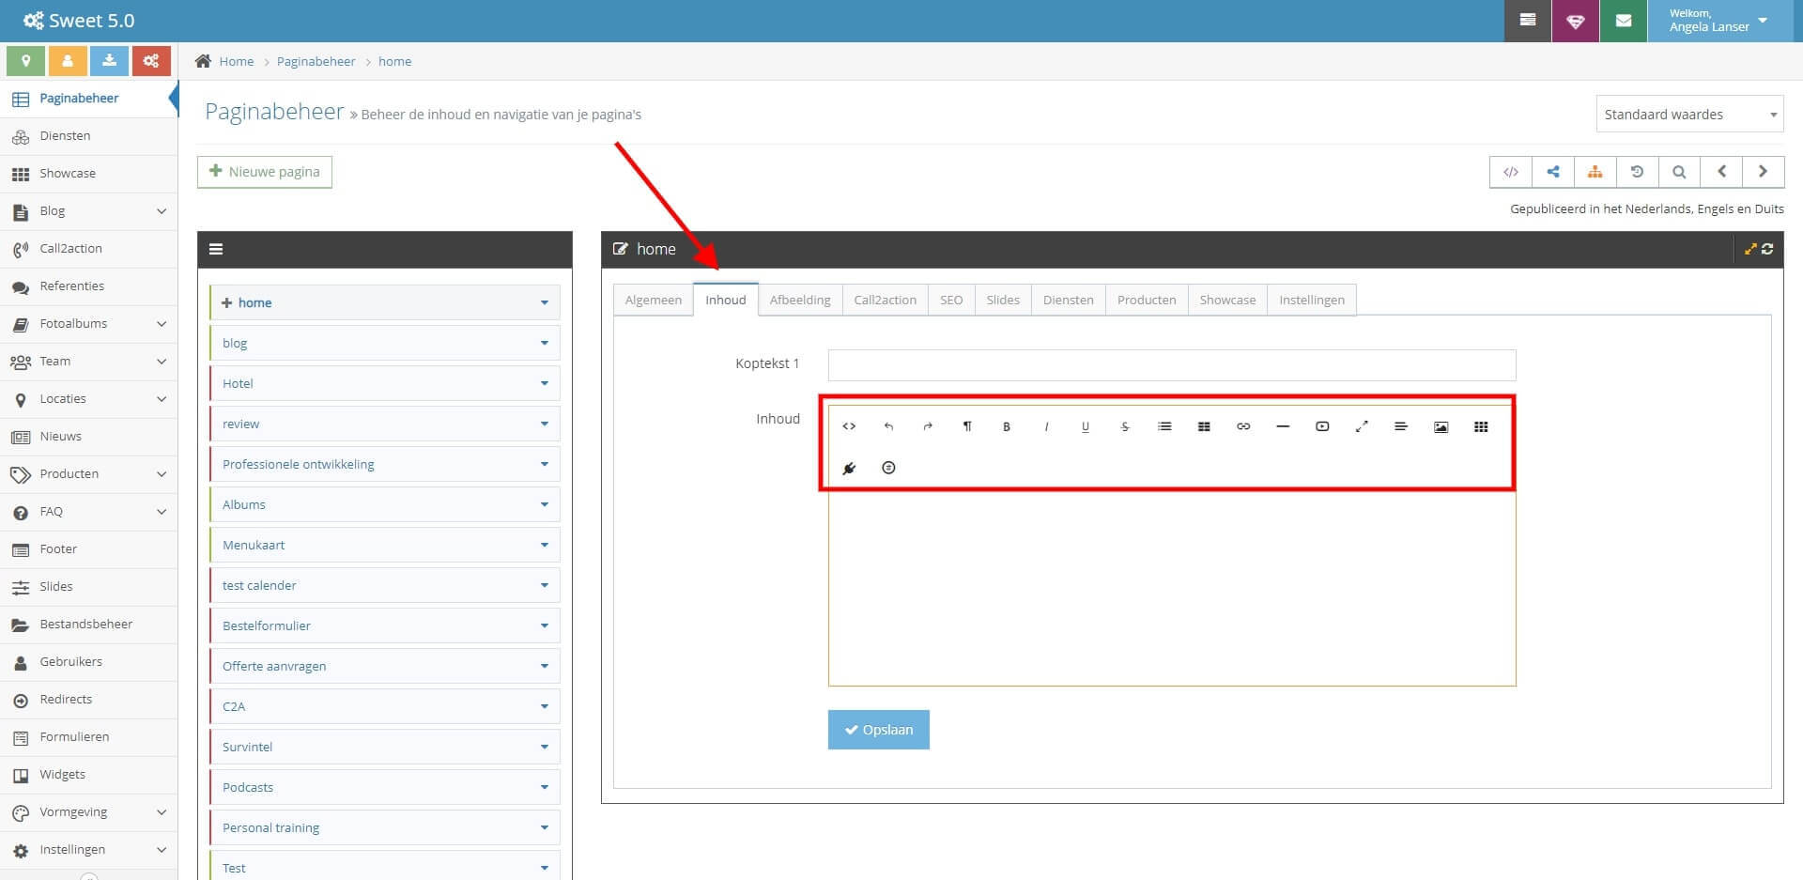Switch to the Call2action tab

885,300
